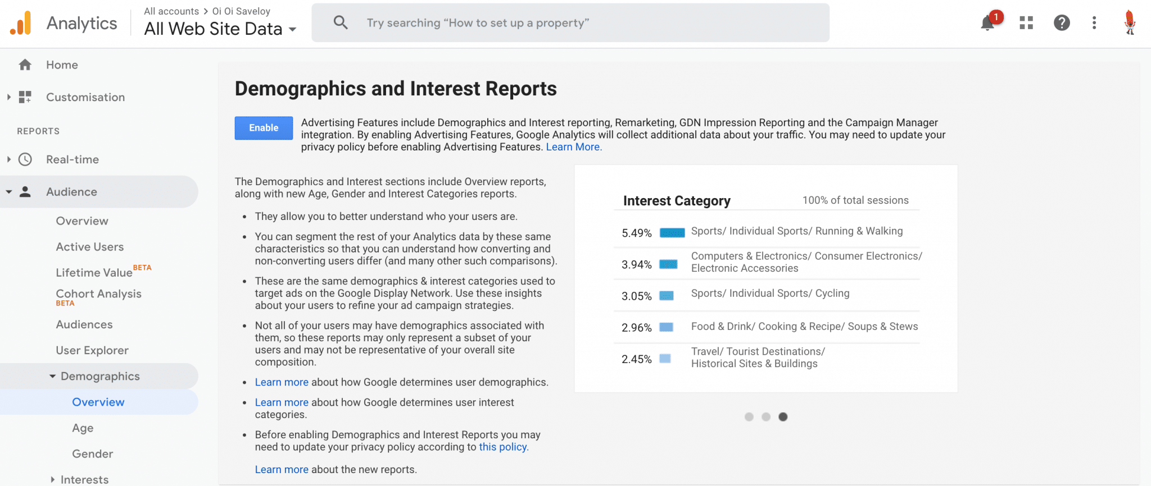Click the Audience person icon
The height and width of the screenshot is (486, 1151).
click(25, 192)
